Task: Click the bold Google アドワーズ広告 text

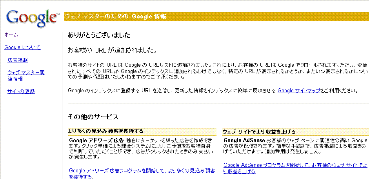Action: coord(96,141)
